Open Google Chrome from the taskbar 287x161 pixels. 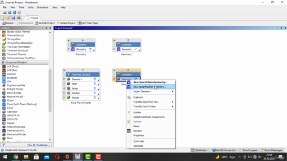coord(16,157)
